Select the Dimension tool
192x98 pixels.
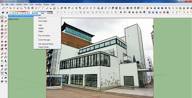point(6,54)
